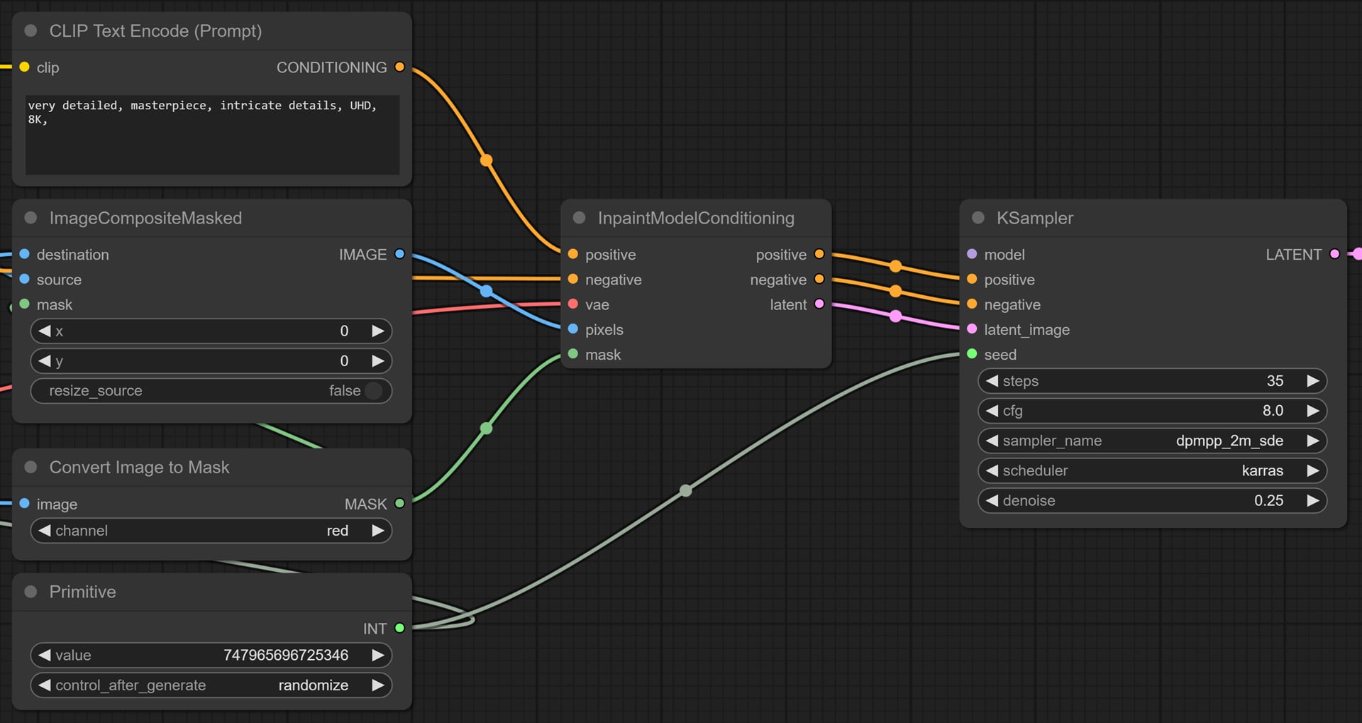The height and width of the screenshot is (723, 1362).
Task: Click the latent output socket on InpaintModelConditioning
Action: click(x=819, y=304)
